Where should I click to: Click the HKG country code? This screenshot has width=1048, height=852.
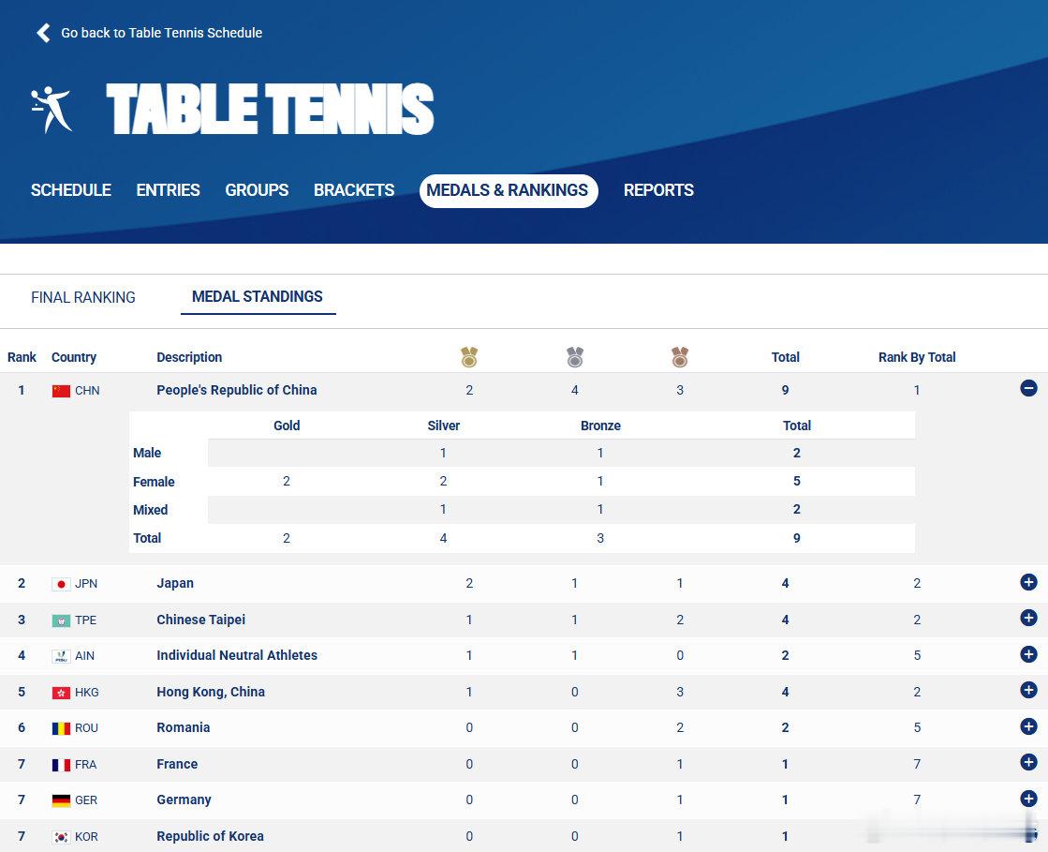[87, 692]
